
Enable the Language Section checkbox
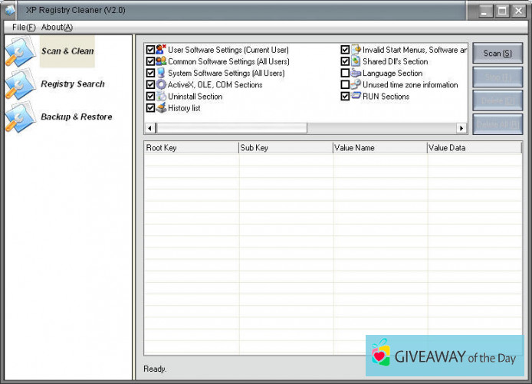345,74
